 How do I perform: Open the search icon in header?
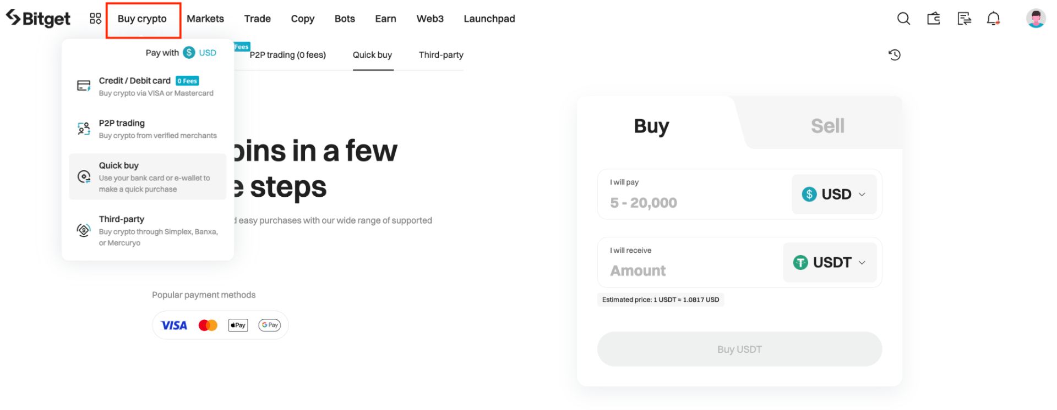[x=903, y=19]
